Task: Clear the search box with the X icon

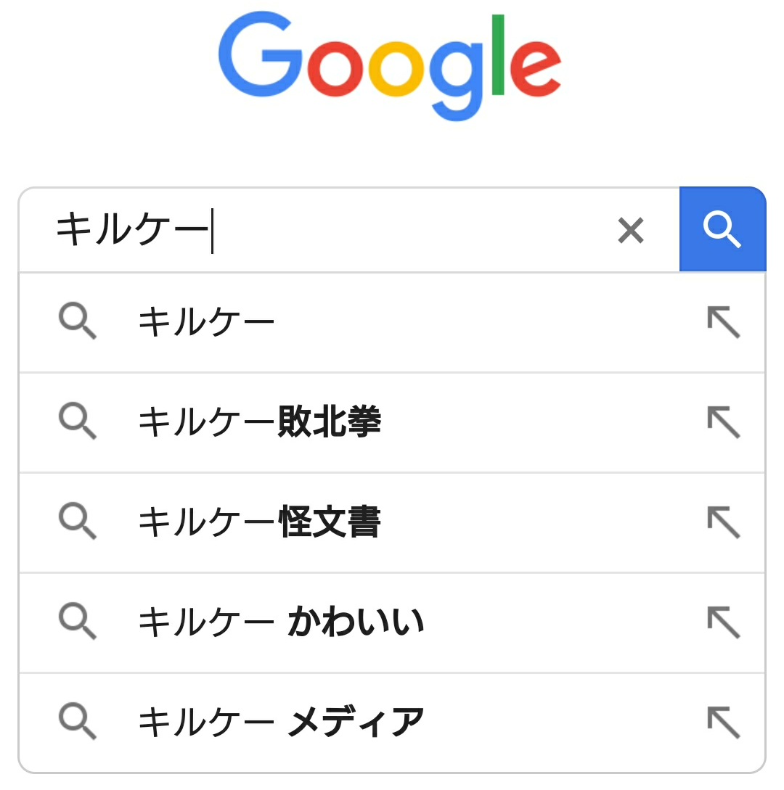Action: 630,231
